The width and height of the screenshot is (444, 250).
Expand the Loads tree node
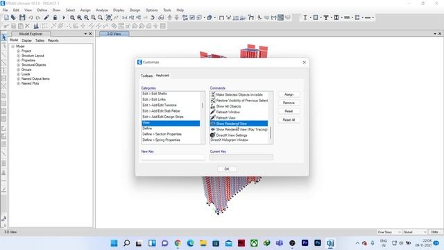point(19,74)
